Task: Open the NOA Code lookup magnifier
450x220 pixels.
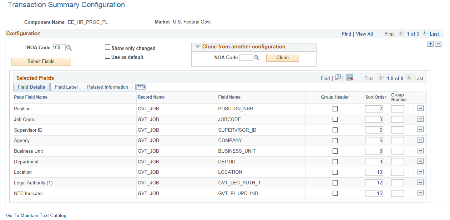Action: pyautogui.click(x=69, y=48)
